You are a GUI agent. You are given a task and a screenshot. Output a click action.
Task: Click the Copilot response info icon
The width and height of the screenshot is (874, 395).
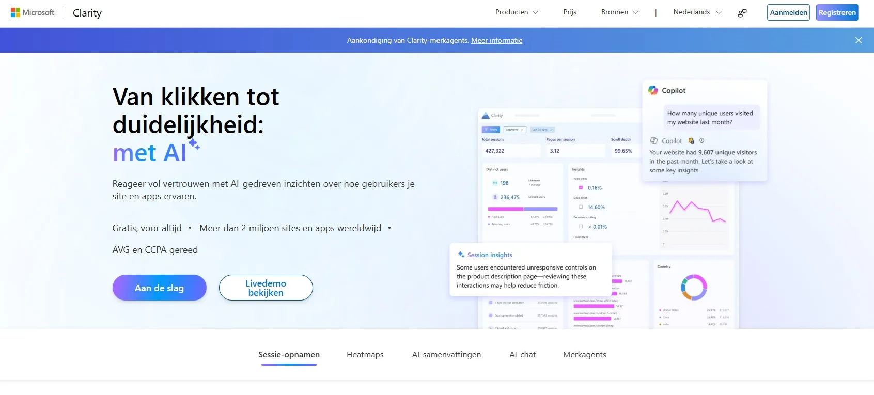[x=701, y=140]
